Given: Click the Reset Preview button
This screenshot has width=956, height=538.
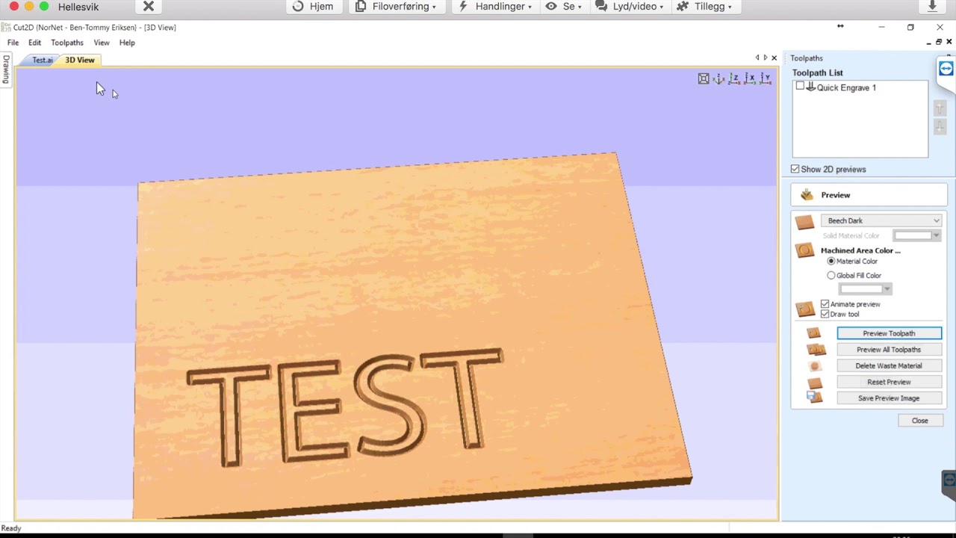Looking at the screenshot, I should [889, 383].
